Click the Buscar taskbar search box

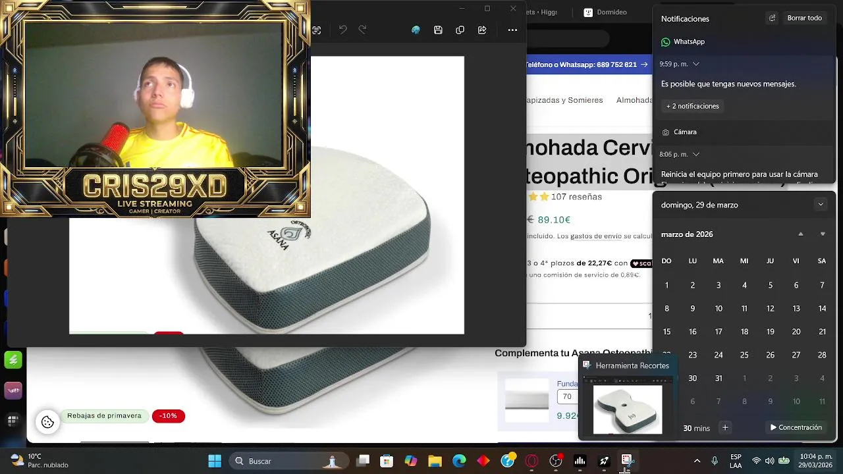coord(288,461)
